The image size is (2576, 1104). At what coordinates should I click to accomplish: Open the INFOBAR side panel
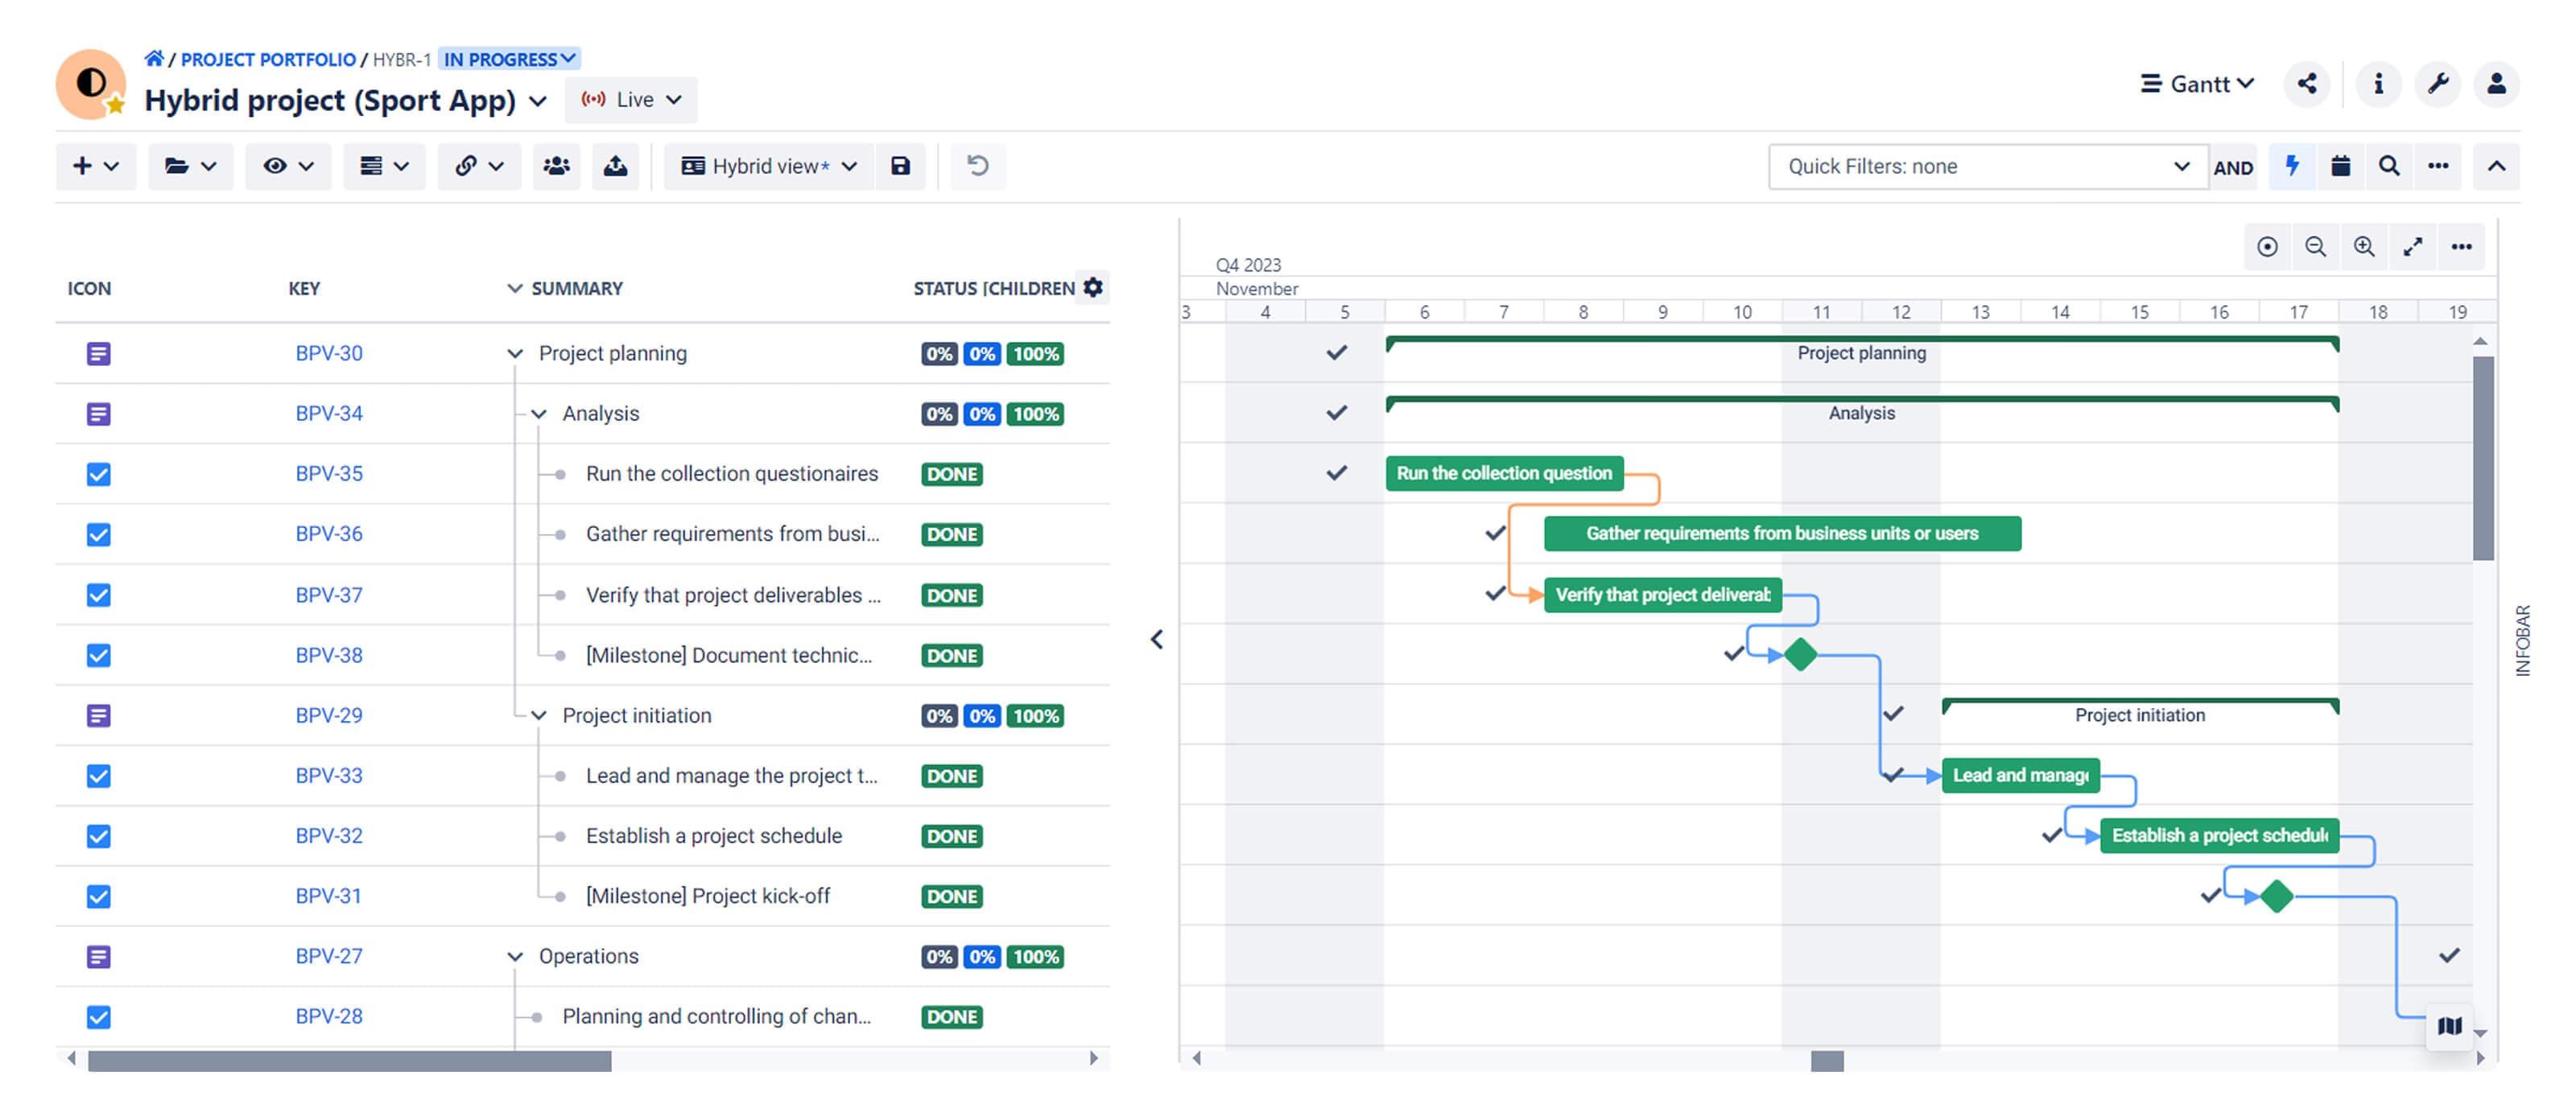(2523, 640)
